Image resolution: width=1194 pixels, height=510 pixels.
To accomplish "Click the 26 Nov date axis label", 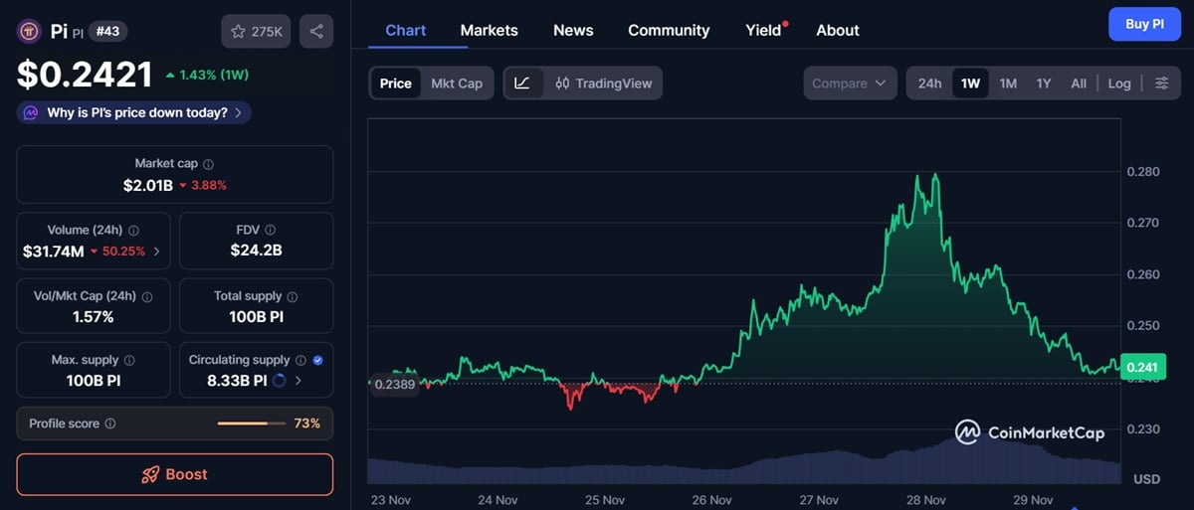I will tap(711, 499).
